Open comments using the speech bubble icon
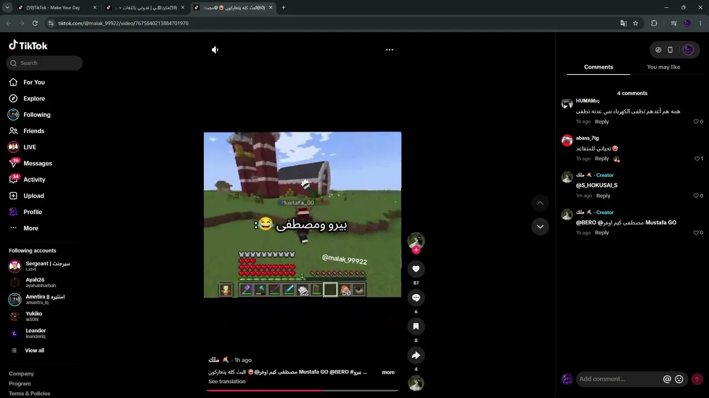 416,297
